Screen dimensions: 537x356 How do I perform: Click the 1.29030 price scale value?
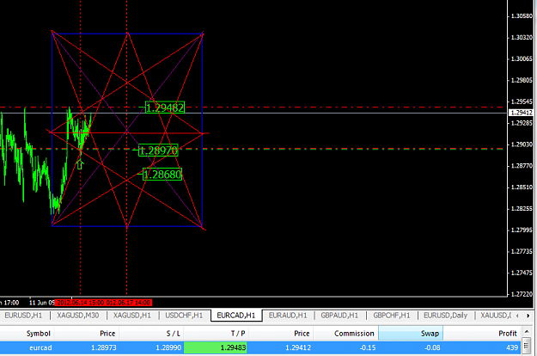pos(522,144)
